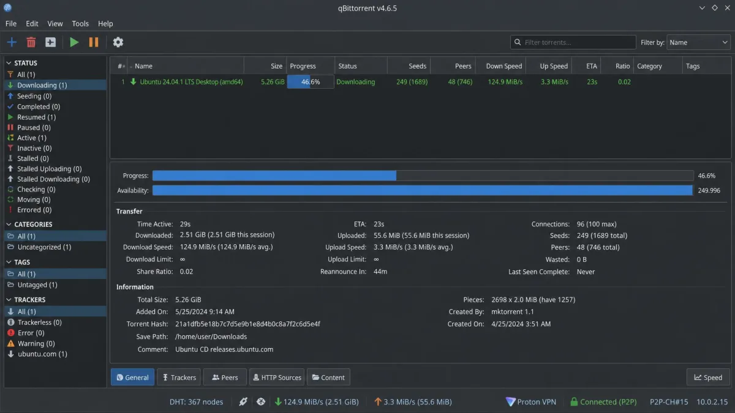This screenshot has height=413, width=735.
Task: Click the green Resume play icon
Action: (74, 42)
